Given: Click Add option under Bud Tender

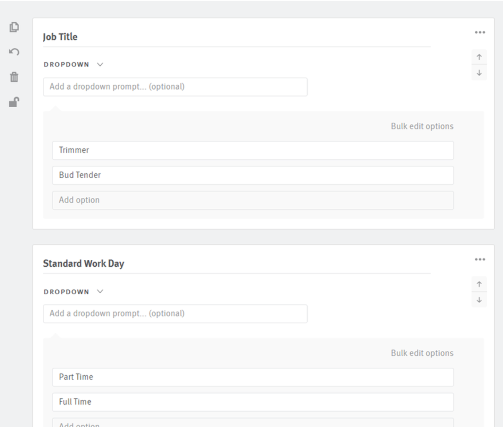Looking at the screenshot, I should point(253,200).
